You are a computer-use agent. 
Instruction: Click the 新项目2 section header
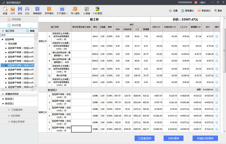52,90
